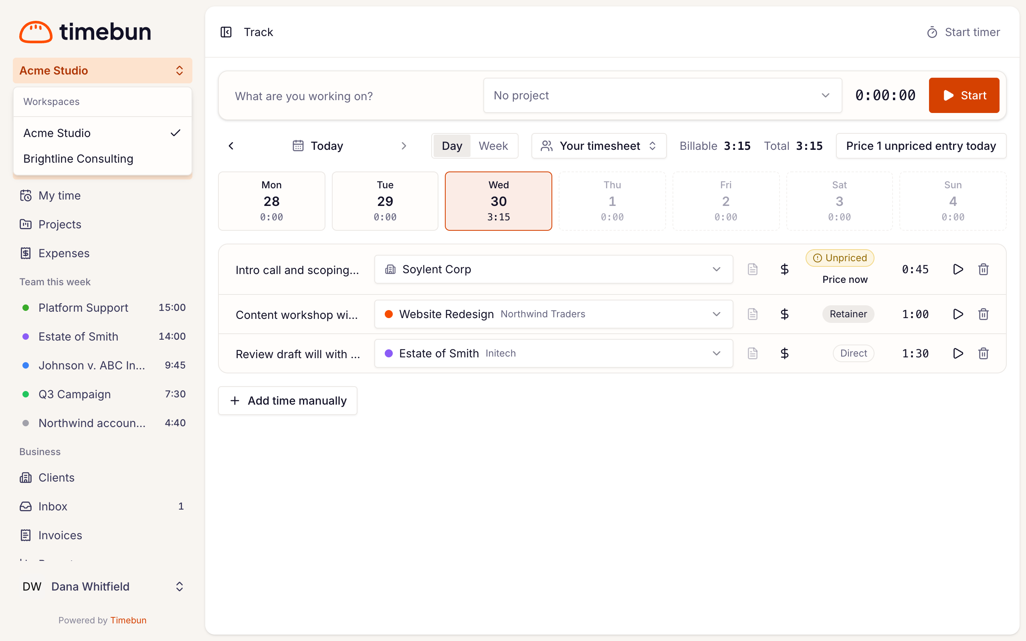Open Projects page in sidebar

point(102,224)
